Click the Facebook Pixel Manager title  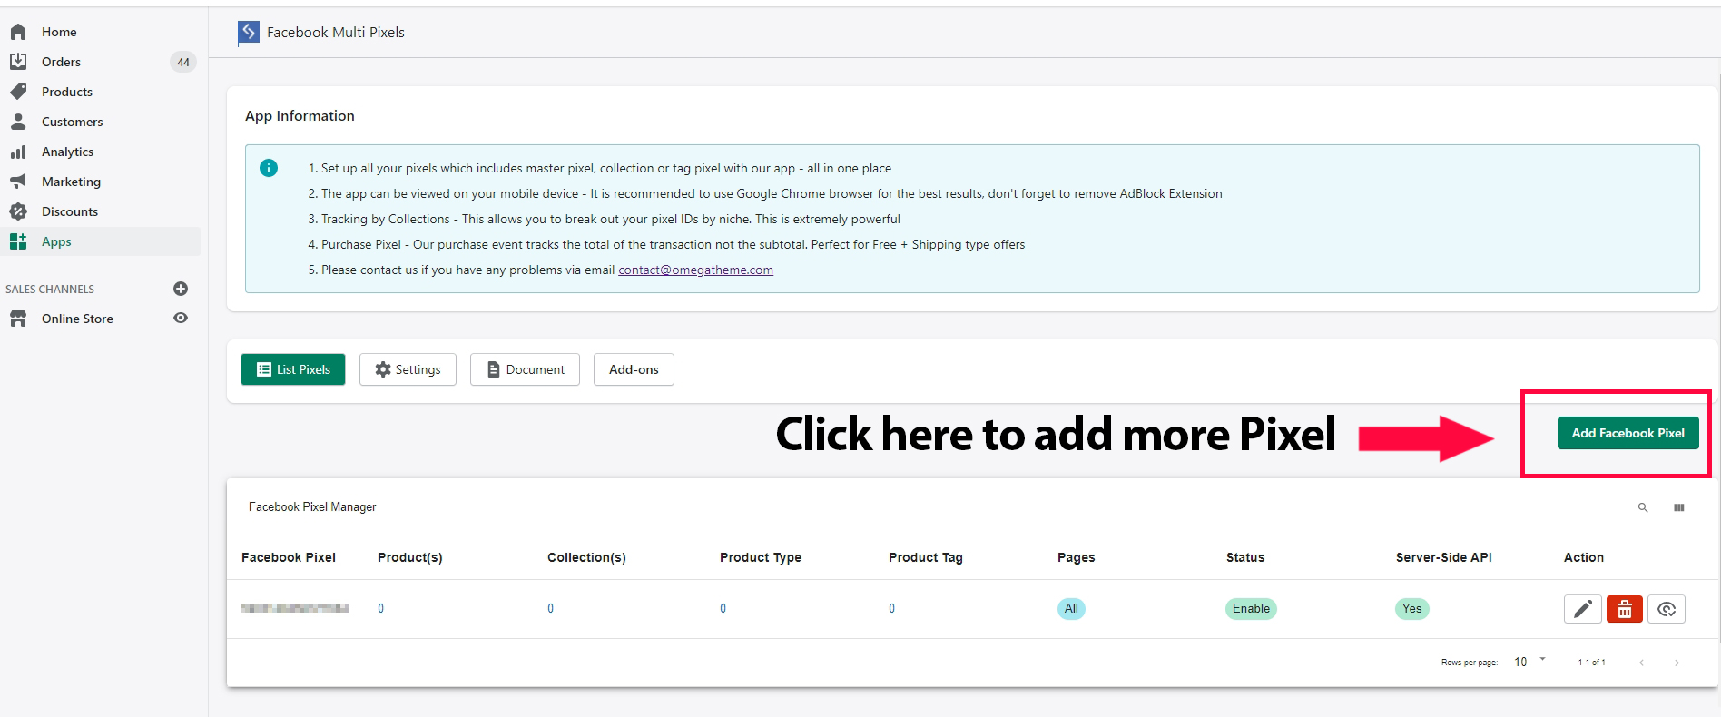tap(312, 507)
